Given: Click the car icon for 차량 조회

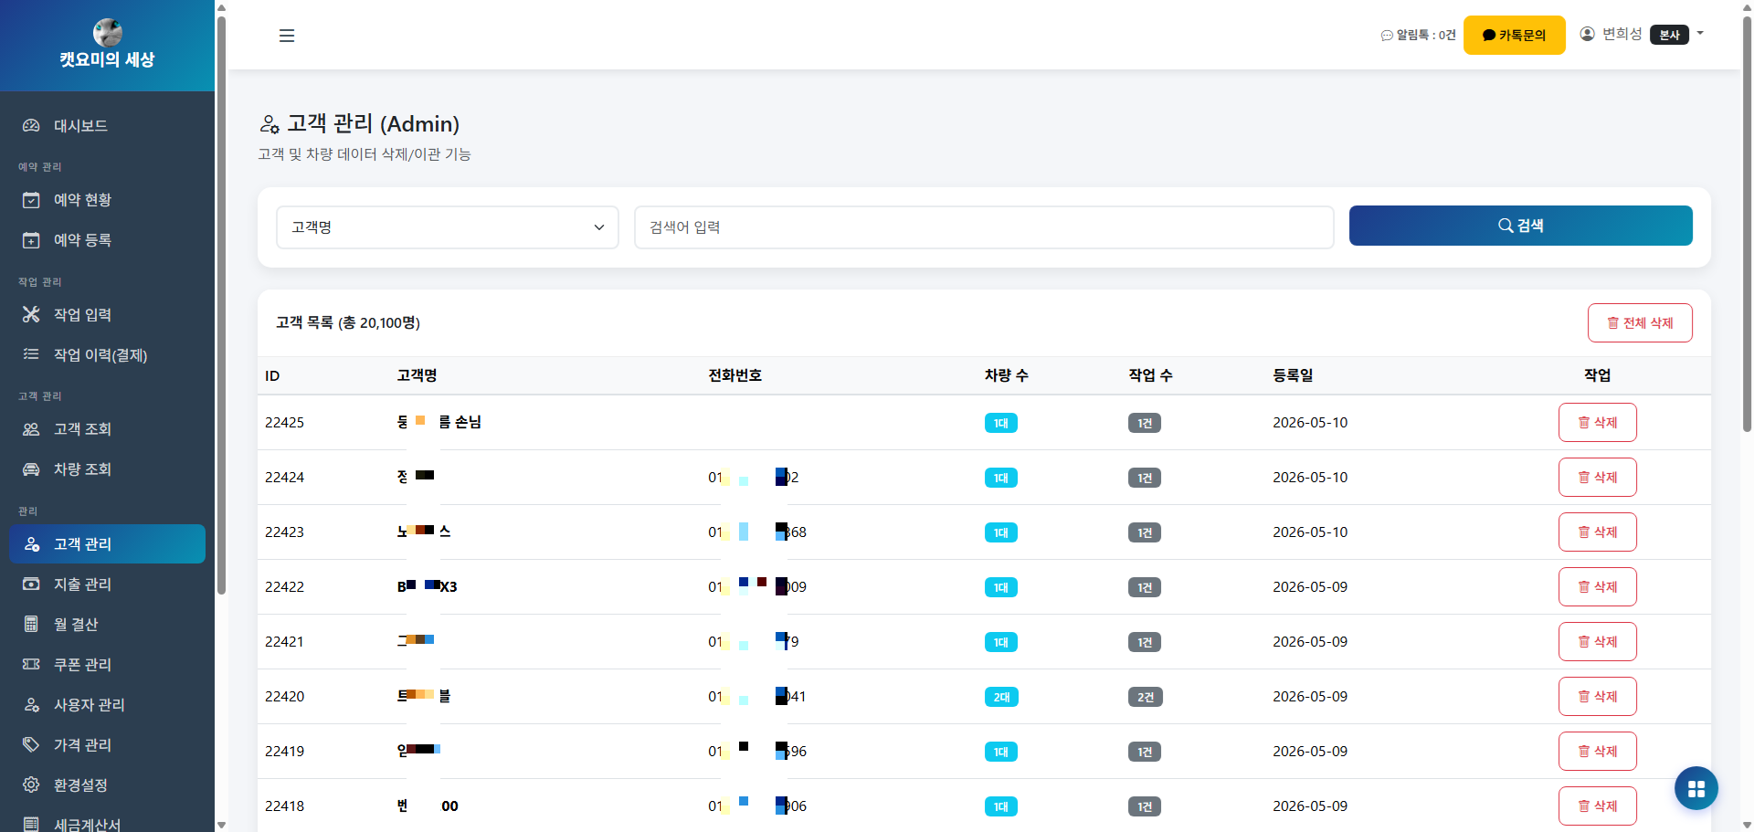Looking at the screenshot, I should coord(31,469).
